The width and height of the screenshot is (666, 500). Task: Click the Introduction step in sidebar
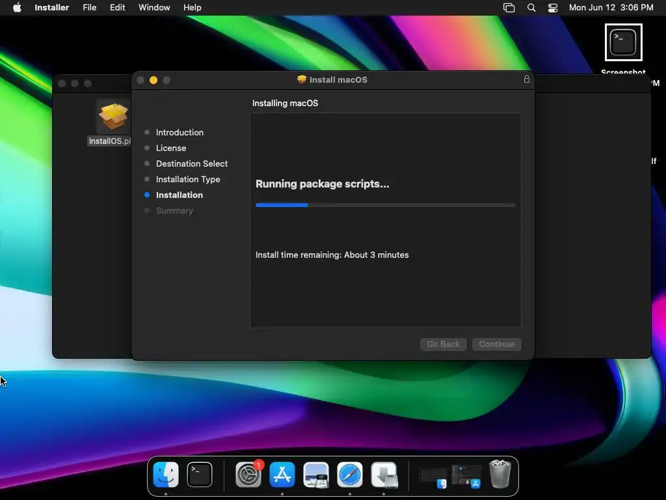[x=180, y=132]
